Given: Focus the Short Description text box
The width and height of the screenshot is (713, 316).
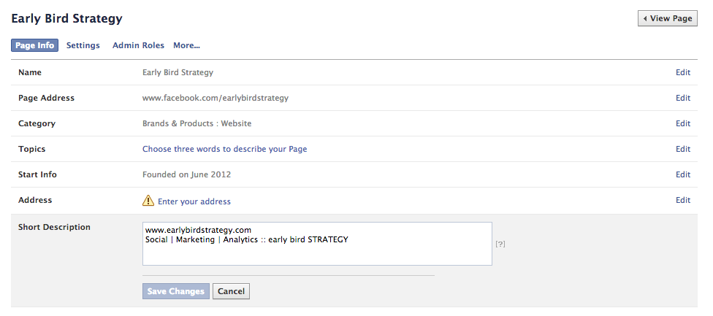Looking at the screenshot, I should 317,244.
